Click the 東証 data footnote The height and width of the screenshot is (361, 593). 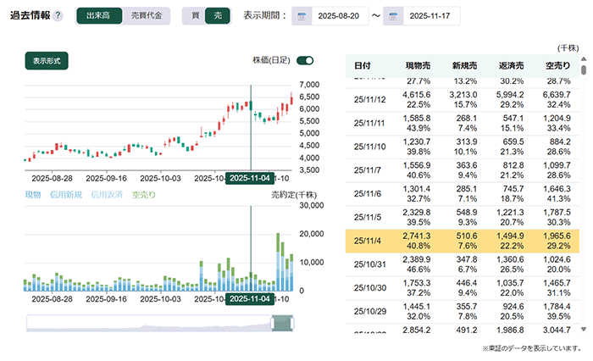coord(531,348)
